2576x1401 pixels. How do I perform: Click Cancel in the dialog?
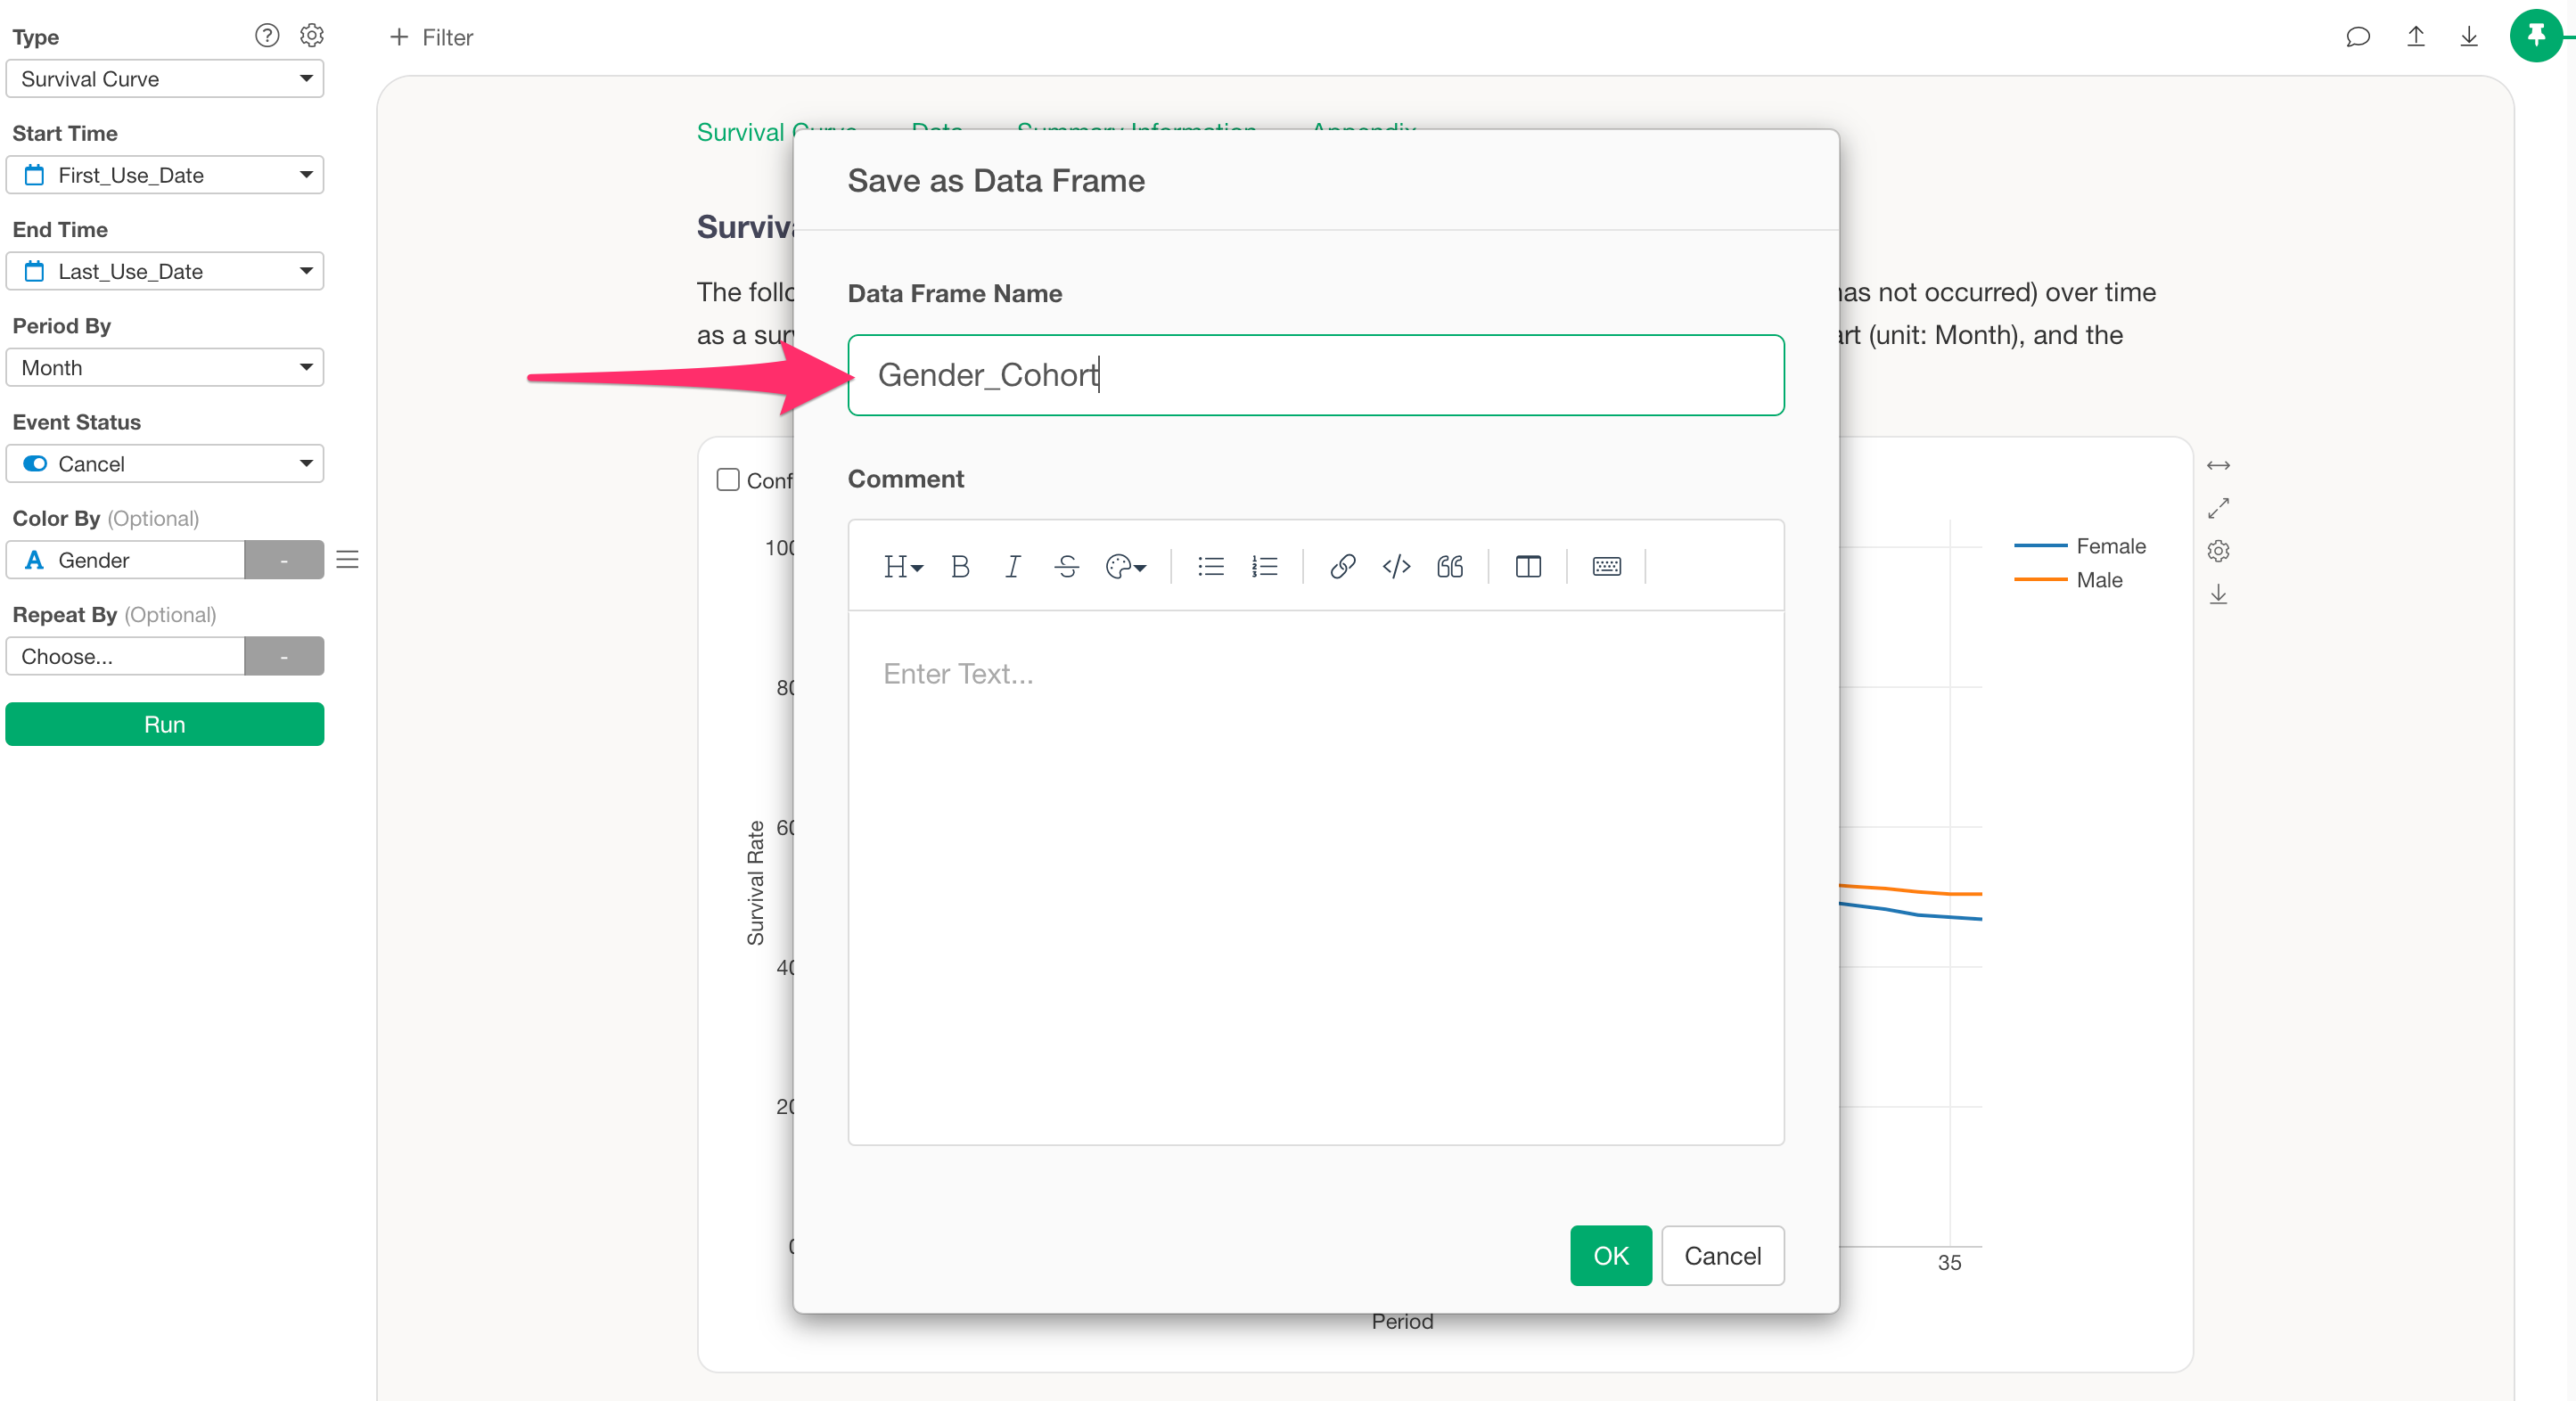point(1722,1256)
